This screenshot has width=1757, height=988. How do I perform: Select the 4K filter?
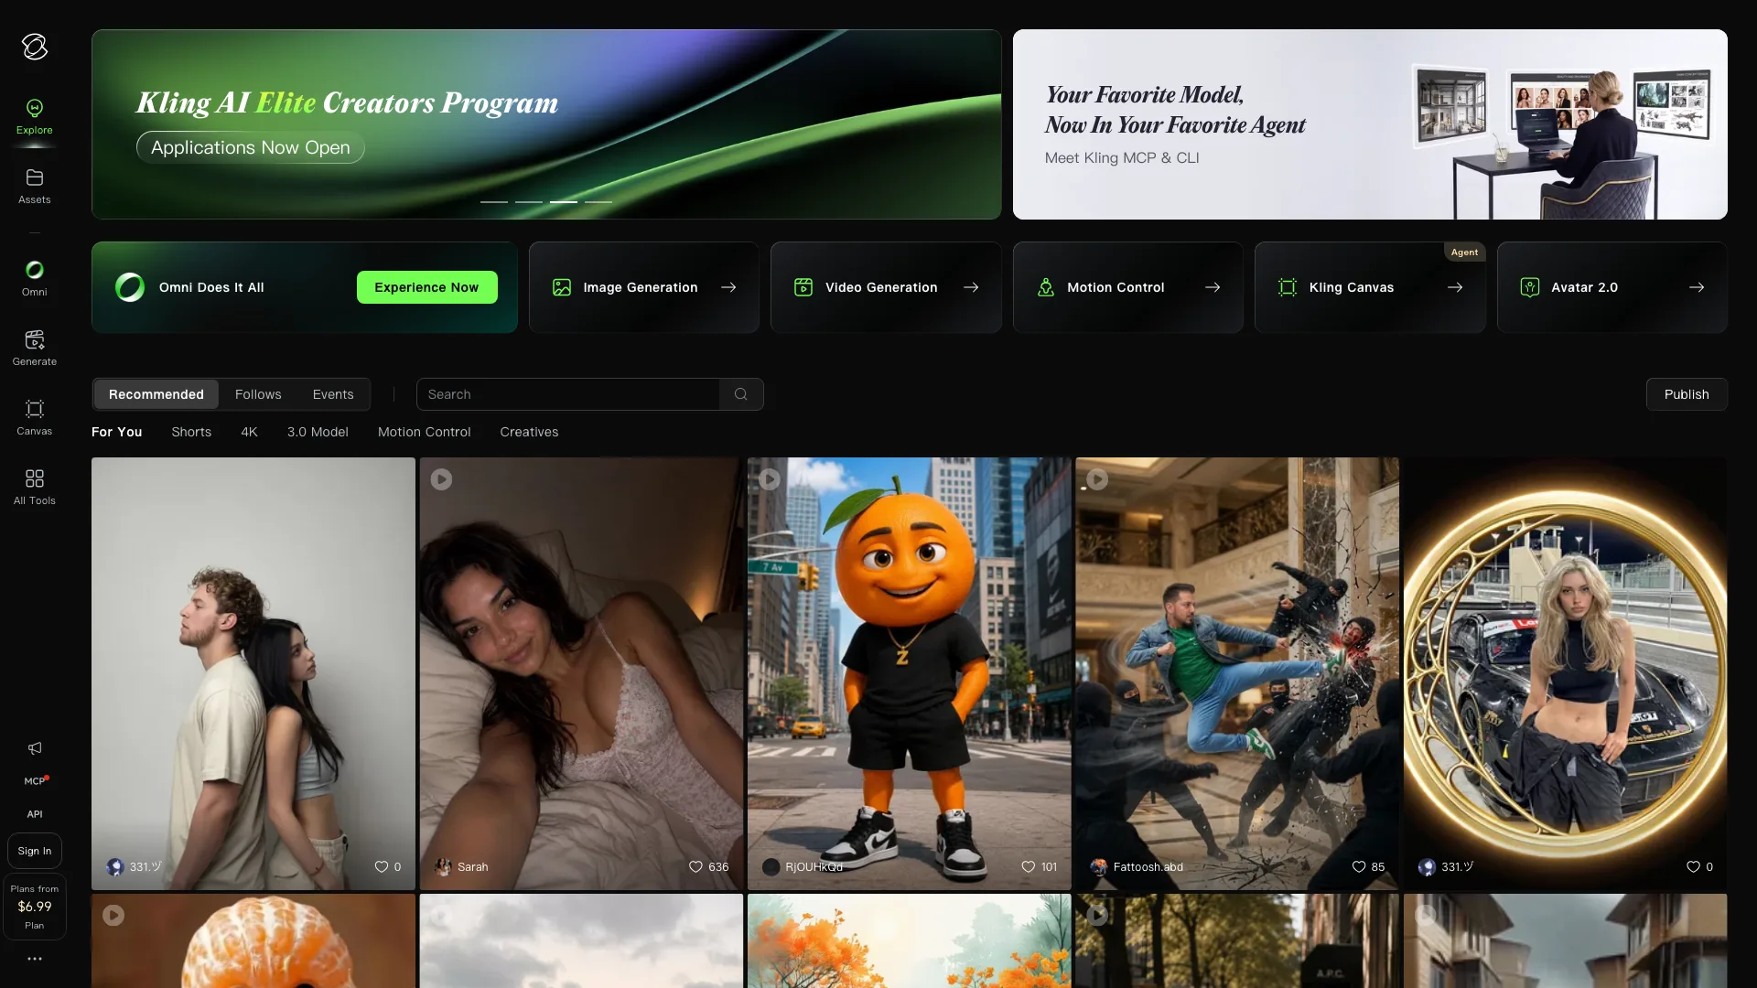click(249, 432)
